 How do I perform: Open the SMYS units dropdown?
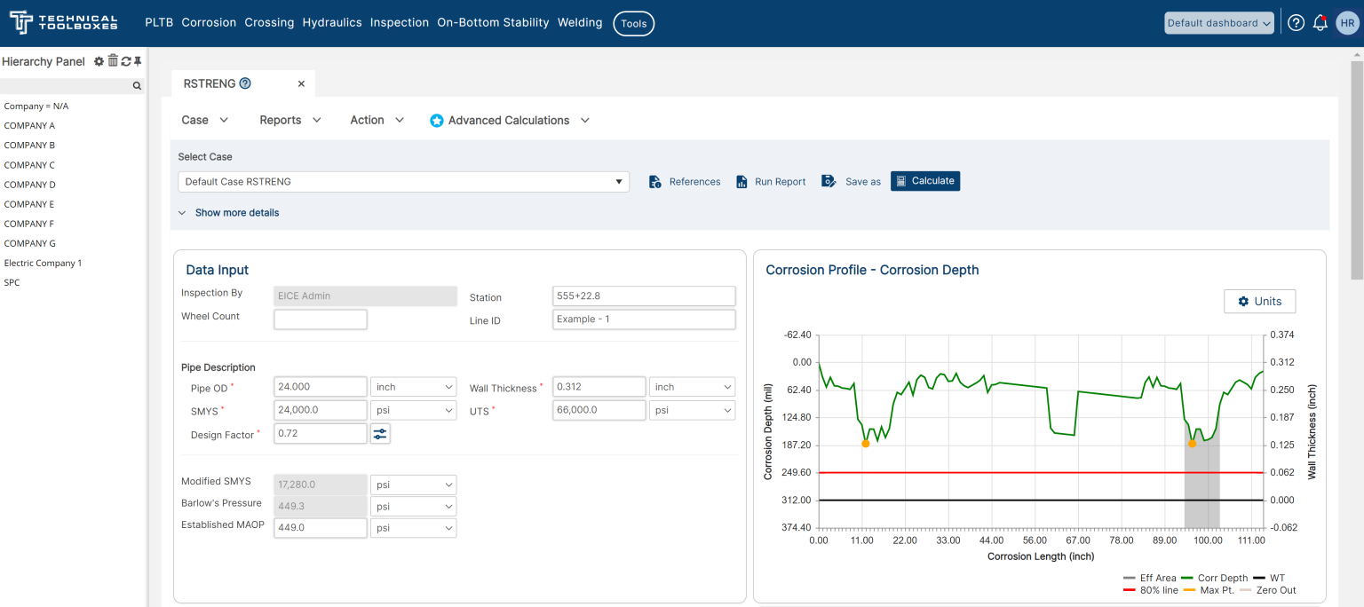(413, 409)
